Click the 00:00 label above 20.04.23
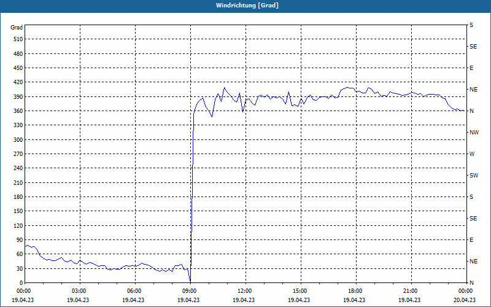Image resolution: width=491 pixels, height=307 pixels. point(466,291)
